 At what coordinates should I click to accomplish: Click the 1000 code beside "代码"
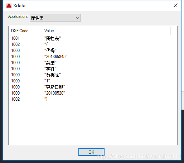(x=15, y=51)
